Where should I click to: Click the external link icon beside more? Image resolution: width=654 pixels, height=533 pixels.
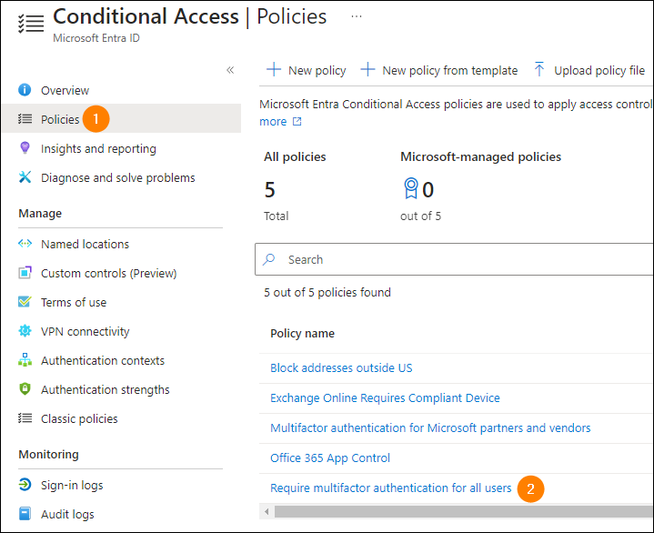tap(297, 121)
